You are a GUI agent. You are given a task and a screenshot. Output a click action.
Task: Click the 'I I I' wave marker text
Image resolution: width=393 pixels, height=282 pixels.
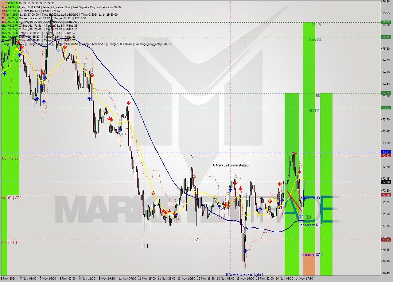coord(145,246)
